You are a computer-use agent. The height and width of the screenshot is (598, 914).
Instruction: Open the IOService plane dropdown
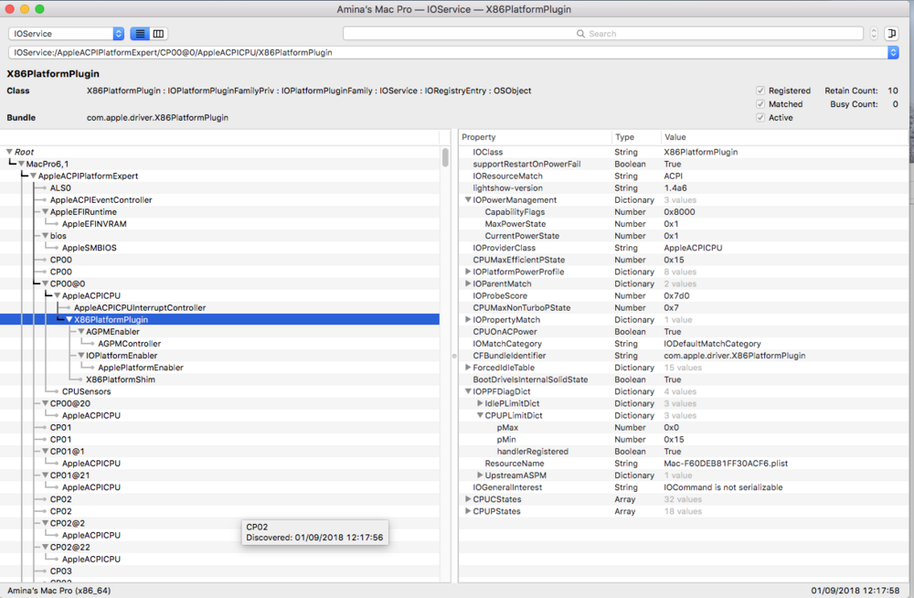tap(66, 34)
